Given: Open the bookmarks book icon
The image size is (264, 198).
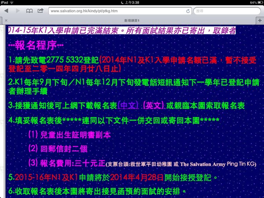Looking at the screenshot, I should coord(29,10).
